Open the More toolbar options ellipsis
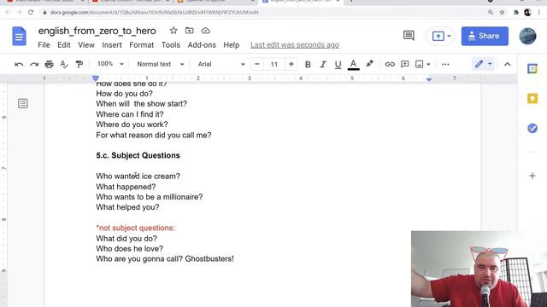This screenshot has height=307, width=547. (x=445, y=65)
